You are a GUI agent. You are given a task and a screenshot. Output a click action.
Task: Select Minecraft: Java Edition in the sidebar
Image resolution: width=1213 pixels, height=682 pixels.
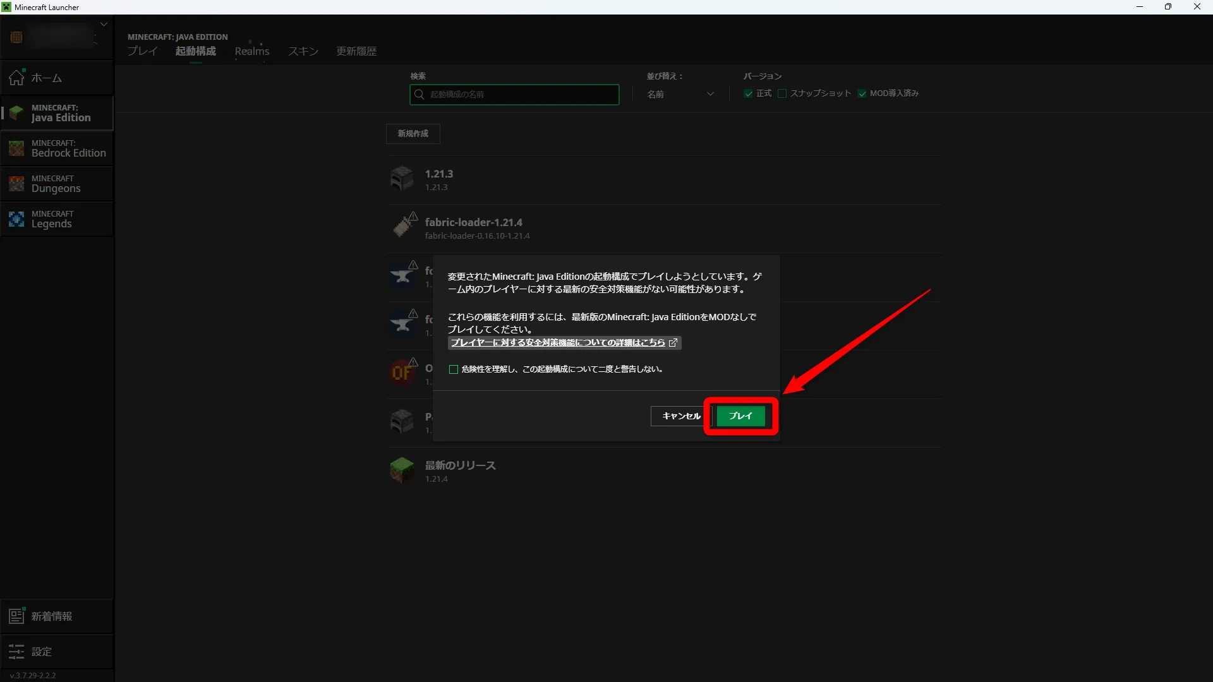coord(57,113)
